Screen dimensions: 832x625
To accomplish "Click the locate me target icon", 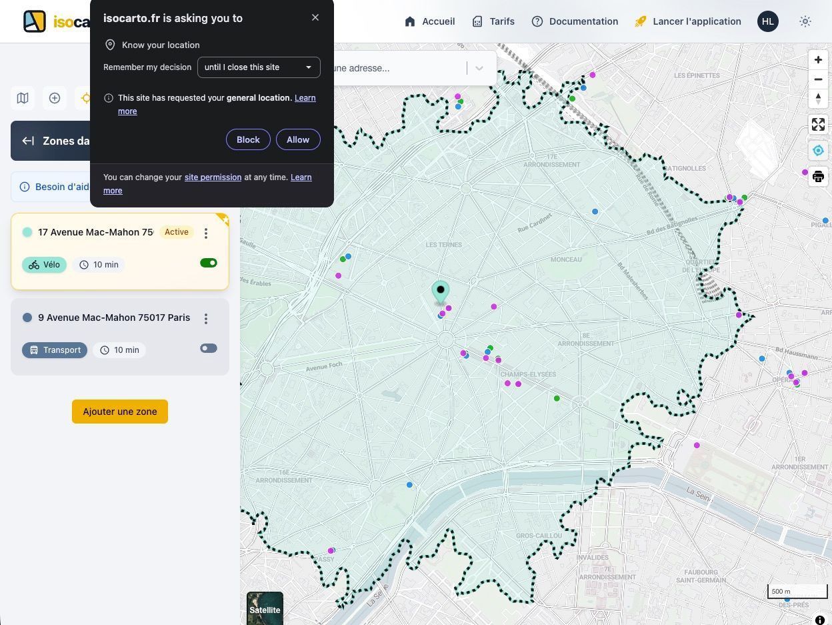I will click(x=818, y=151).
